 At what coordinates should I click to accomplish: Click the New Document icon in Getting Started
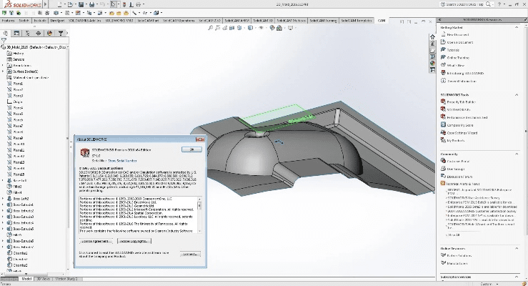444,34
